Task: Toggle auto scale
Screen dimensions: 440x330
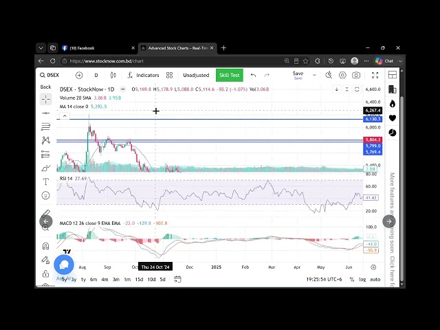Action: (x=375, y=280)
